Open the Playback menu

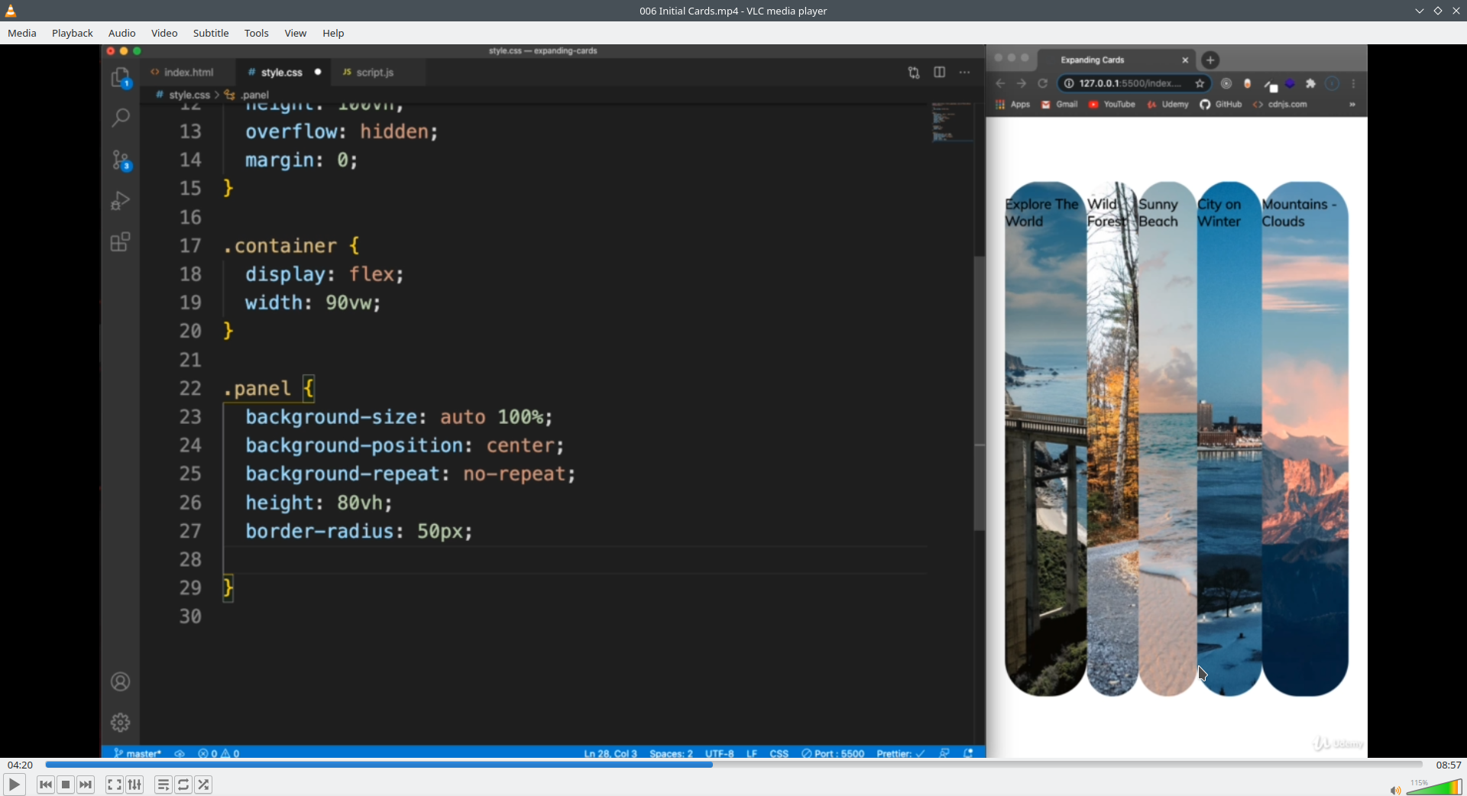point(73,33)
